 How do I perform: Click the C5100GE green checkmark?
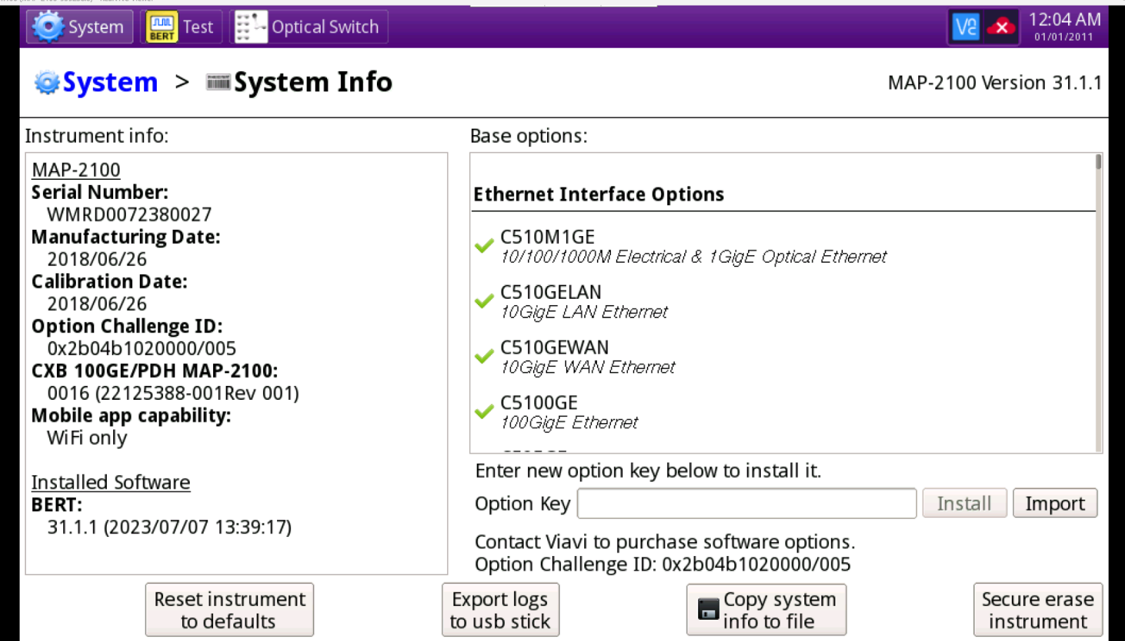tap(484, 411)
